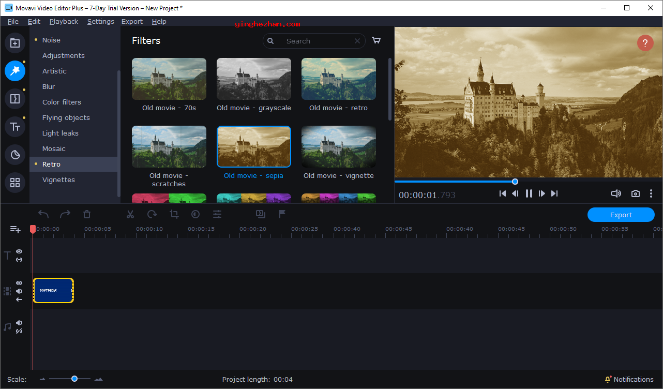This screenshot has height=389, width=663.
Task: Select the Adjustments filter category
Action: pyautogui.click(x=64, y=55)
